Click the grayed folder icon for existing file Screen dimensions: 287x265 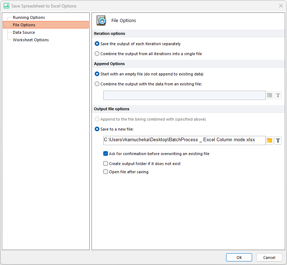[x=270, y=95]
